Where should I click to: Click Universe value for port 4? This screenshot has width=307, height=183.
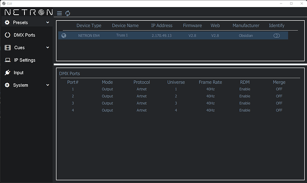click(176, 110)
